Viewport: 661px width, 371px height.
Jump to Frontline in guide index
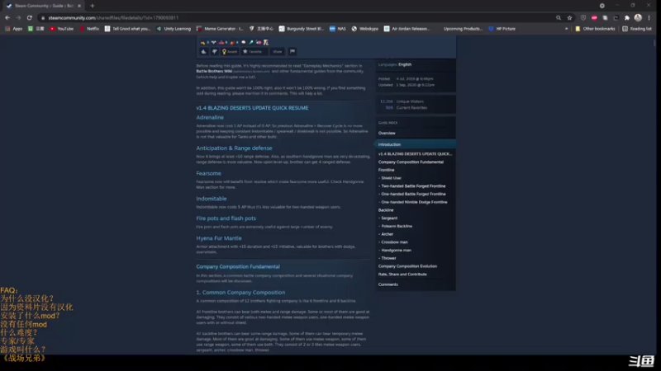(x=386, y=170)
